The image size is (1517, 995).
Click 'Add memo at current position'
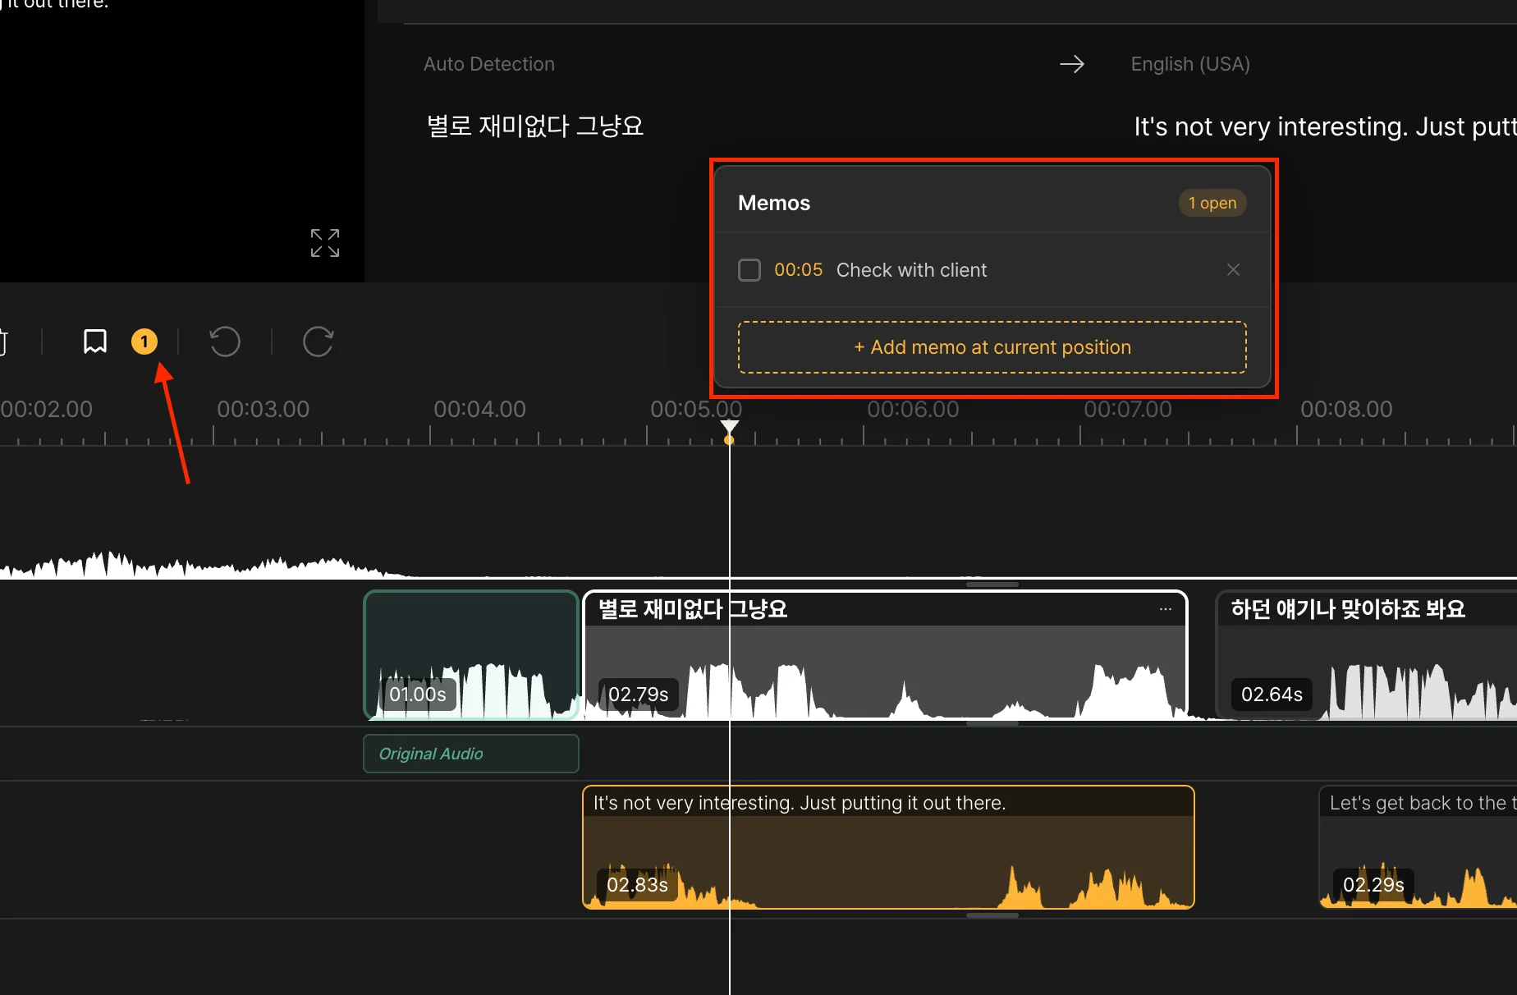tap(992, 347)
